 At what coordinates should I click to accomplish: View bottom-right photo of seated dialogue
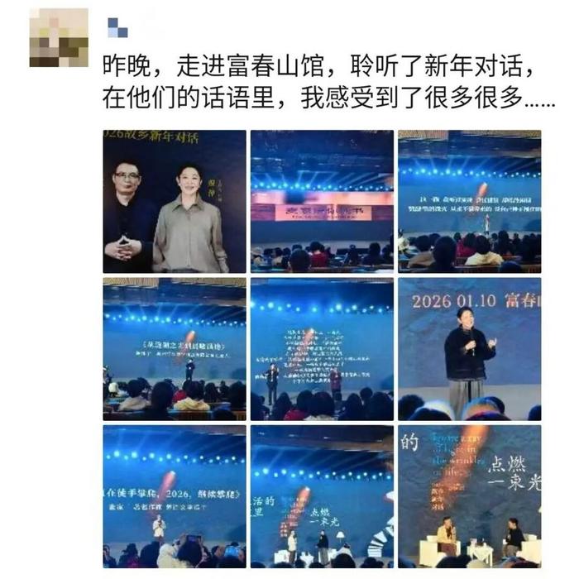pyautogui.click(x=470, y=496)
